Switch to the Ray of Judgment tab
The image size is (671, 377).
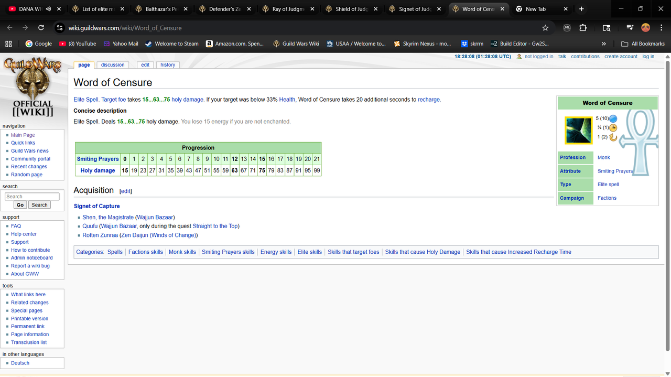coord(287,9)
